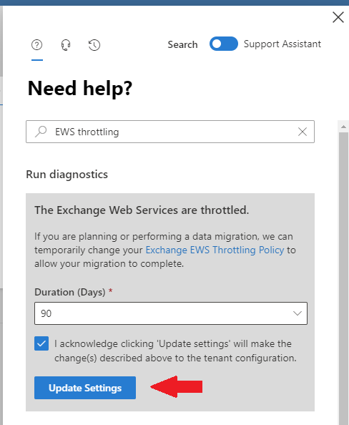Open Exchange EWS Throttling Policy link
This screenshot has width=349, height=425.
pos(215,250)
